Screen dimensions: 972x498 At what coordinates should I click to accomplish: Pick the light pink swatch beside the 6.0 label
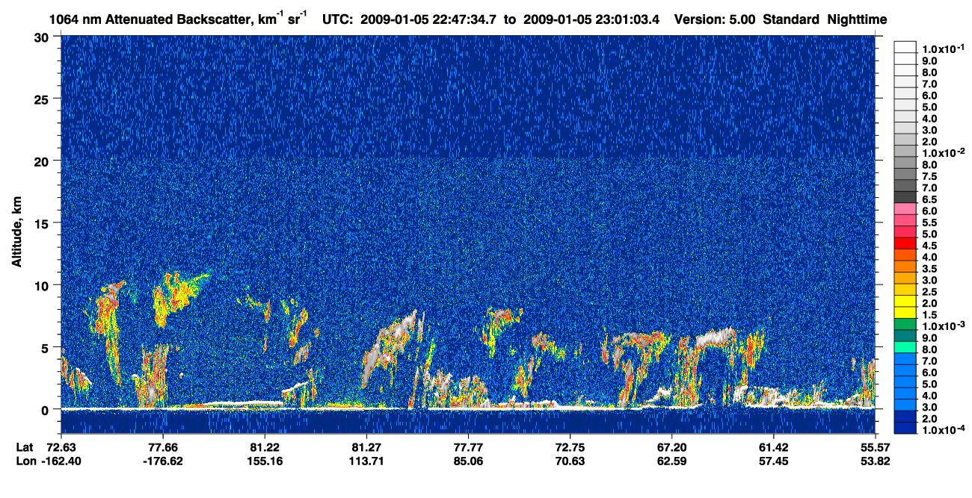coord(905,208)
